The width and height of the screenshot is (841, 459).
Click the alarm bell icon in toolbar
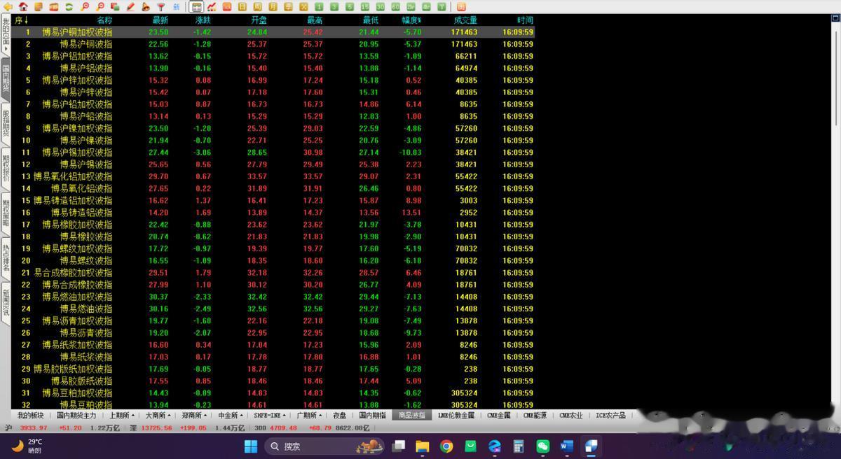[145, 7]
